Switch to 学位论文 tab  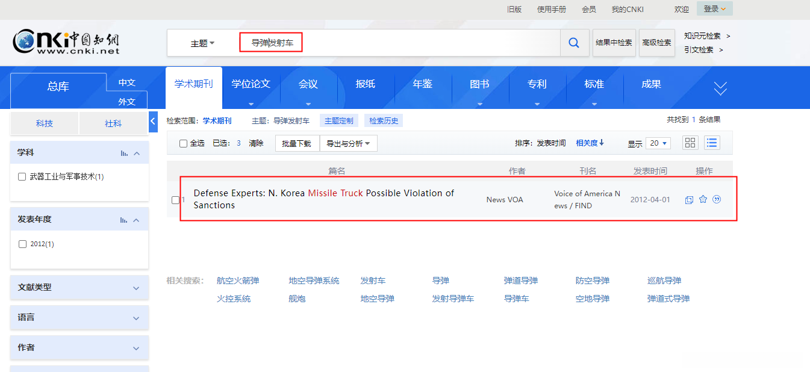tap(251, 84)
